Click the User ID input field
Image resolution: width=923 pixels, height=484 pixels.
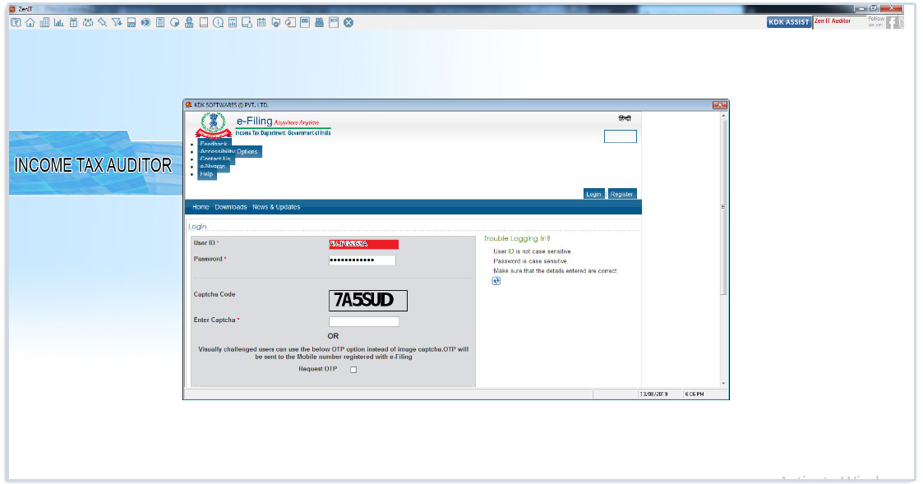pyautogui.click(x=364, y=244)
